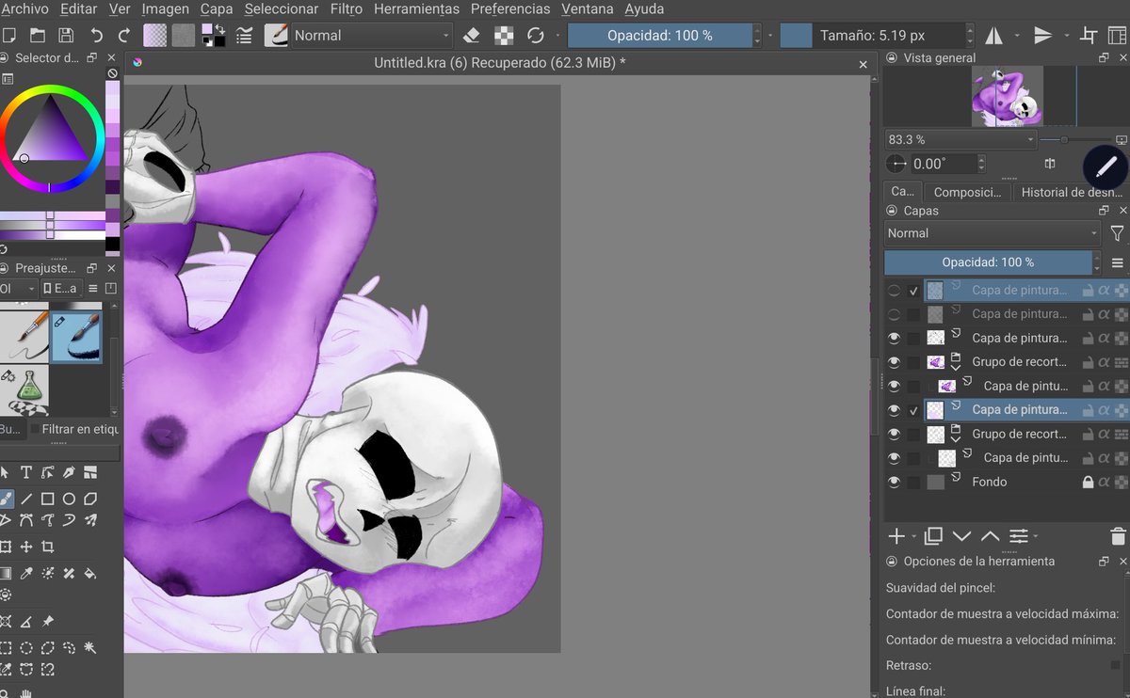Select the Calligraphy tool
The image size is (1130, 698).
tap(69, 472)
